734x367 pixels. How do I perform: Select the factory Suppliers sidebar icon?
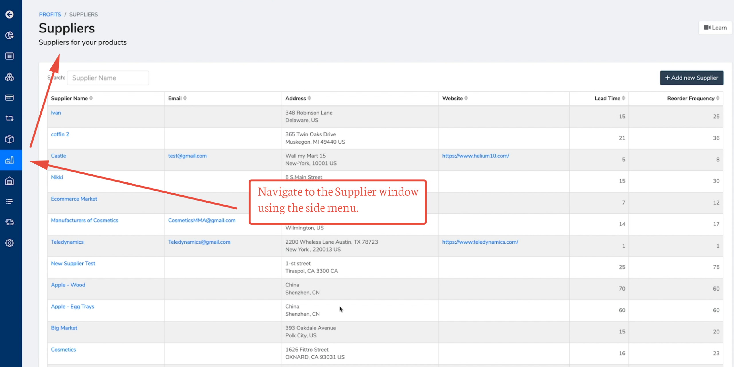9,160
